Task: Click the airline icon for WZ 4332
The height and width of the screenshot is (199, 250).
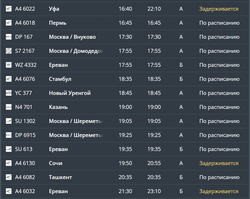Action: (x=9, y=65)
